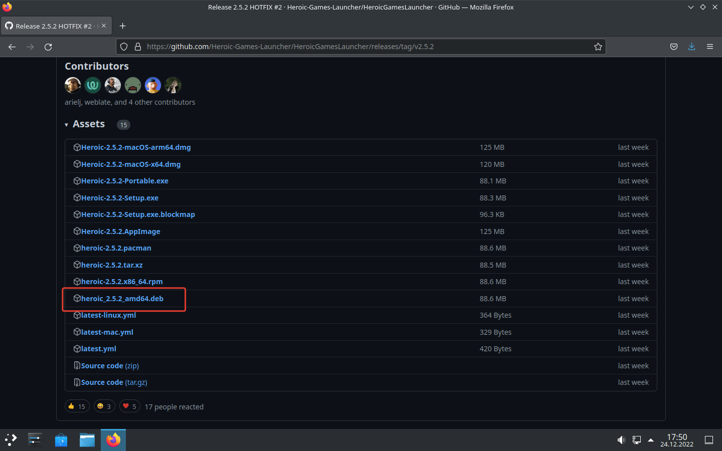
Task: Click the address bar URL field
Action: 361,47
